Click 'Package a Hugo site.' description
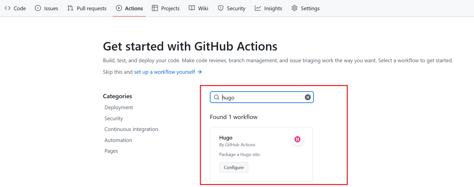The image size is (474, 187). pyautogui.click(x=240, y=154)
